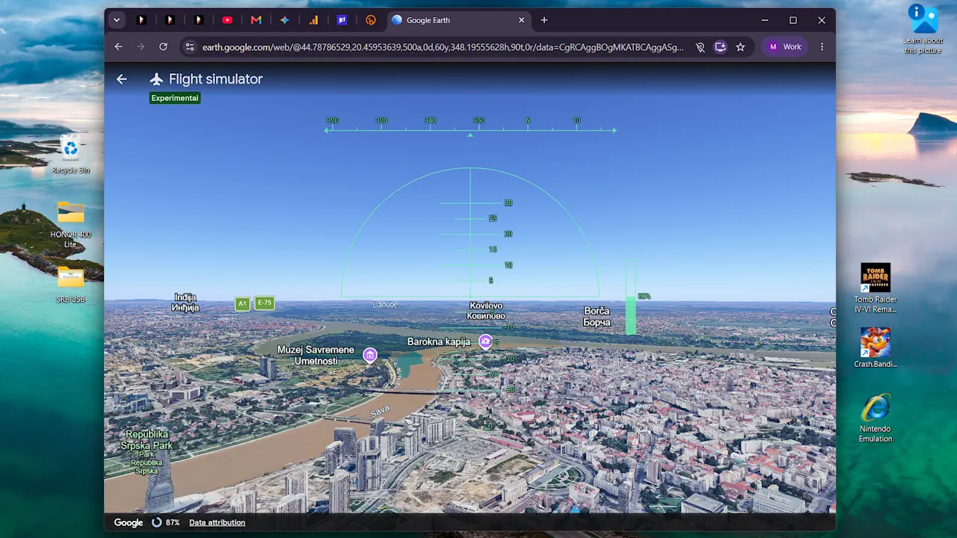This screenshot has width=957, height=538.
Task: Open the Chrome three-dot menu
Action: click(x=822, y=47)
